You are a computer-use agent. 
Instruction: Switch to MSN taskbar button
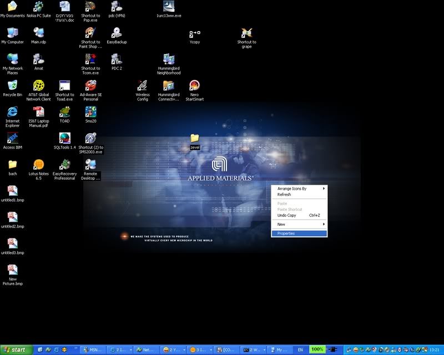click(93, 350)
